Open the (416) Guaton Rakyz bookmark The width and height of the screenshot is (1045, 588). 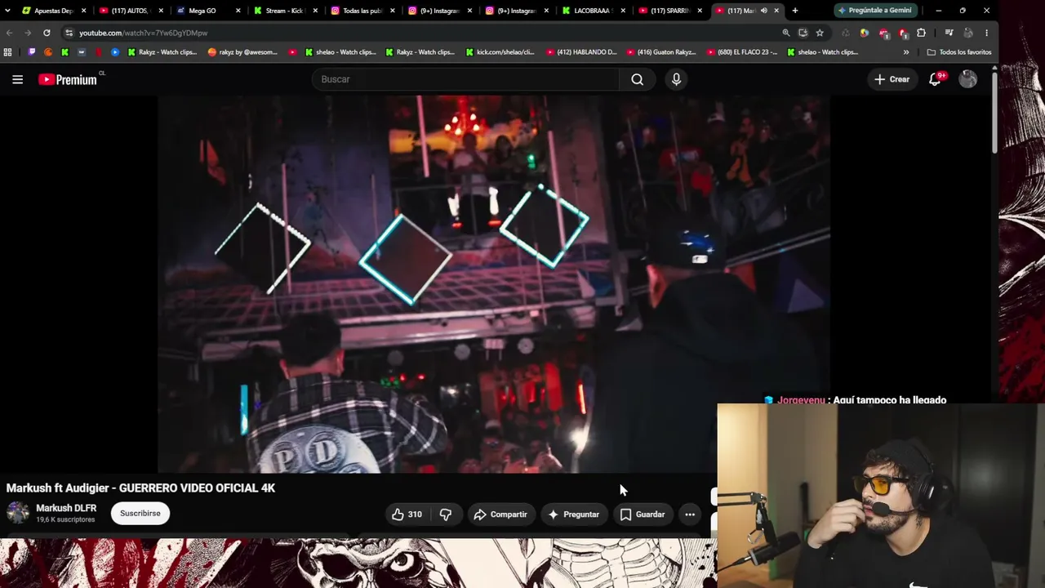[x=660, y=52]
